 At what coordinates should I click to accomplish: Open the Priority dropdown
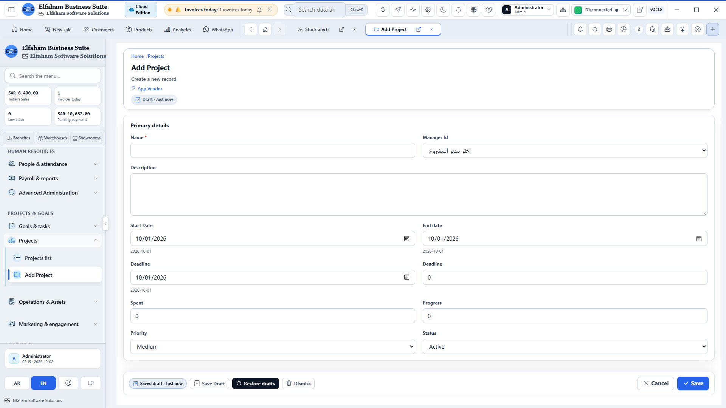(273, 346)
